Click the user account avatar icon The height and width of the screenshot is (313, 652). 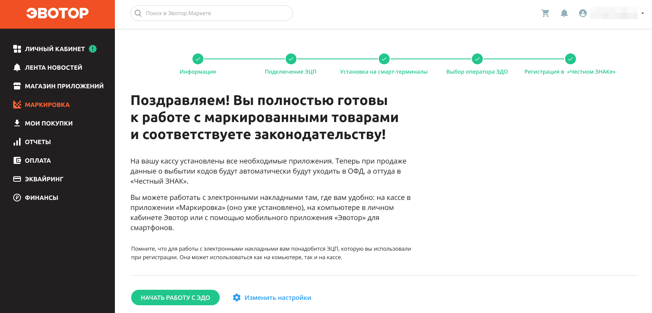583,13
